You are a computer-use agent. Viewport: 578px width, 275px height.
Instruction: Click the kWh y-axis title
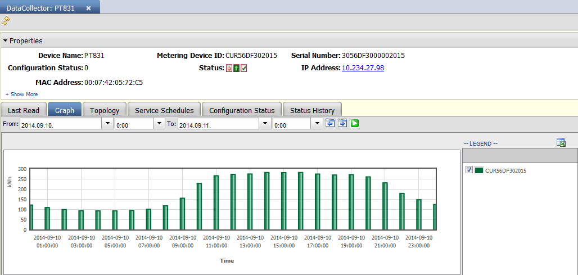click(10, 182)
